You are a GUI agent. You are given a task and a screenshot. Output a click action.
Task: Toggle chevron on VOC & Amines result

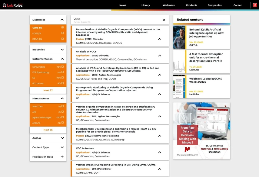pos(160,152)
